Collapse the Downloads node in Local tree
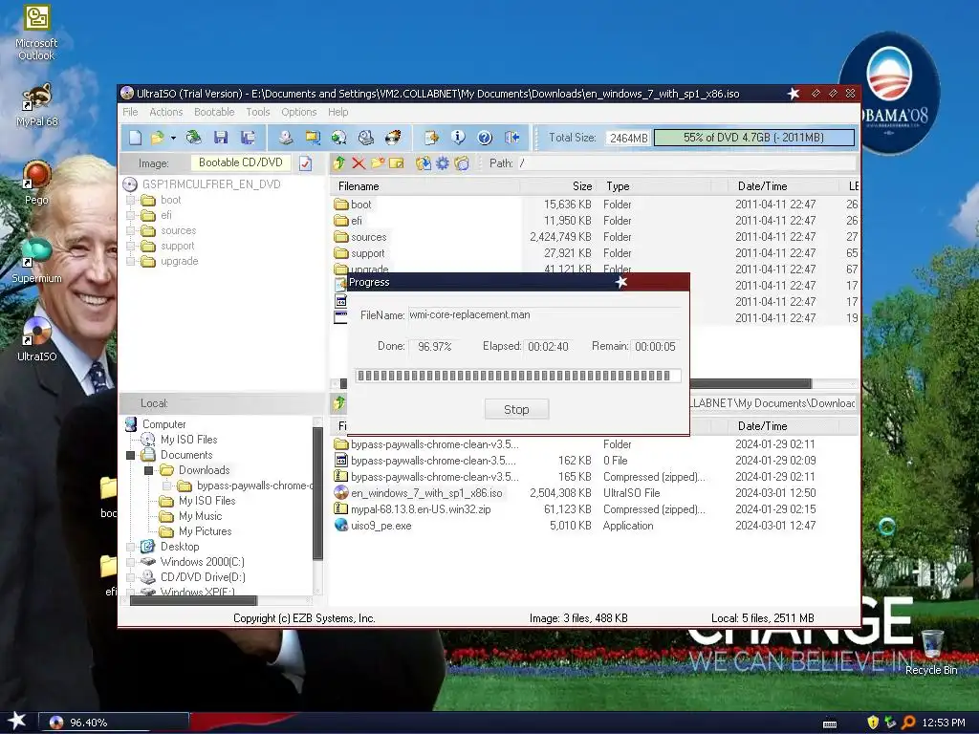 pos(148,470)
